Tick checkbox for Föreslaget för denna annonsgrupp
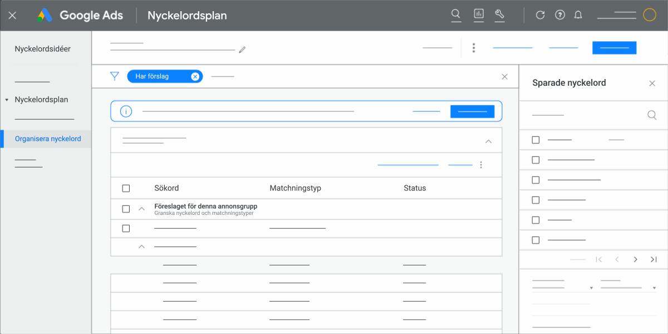The width and height of the screenshot is (668, 334). tap(126, 209)
